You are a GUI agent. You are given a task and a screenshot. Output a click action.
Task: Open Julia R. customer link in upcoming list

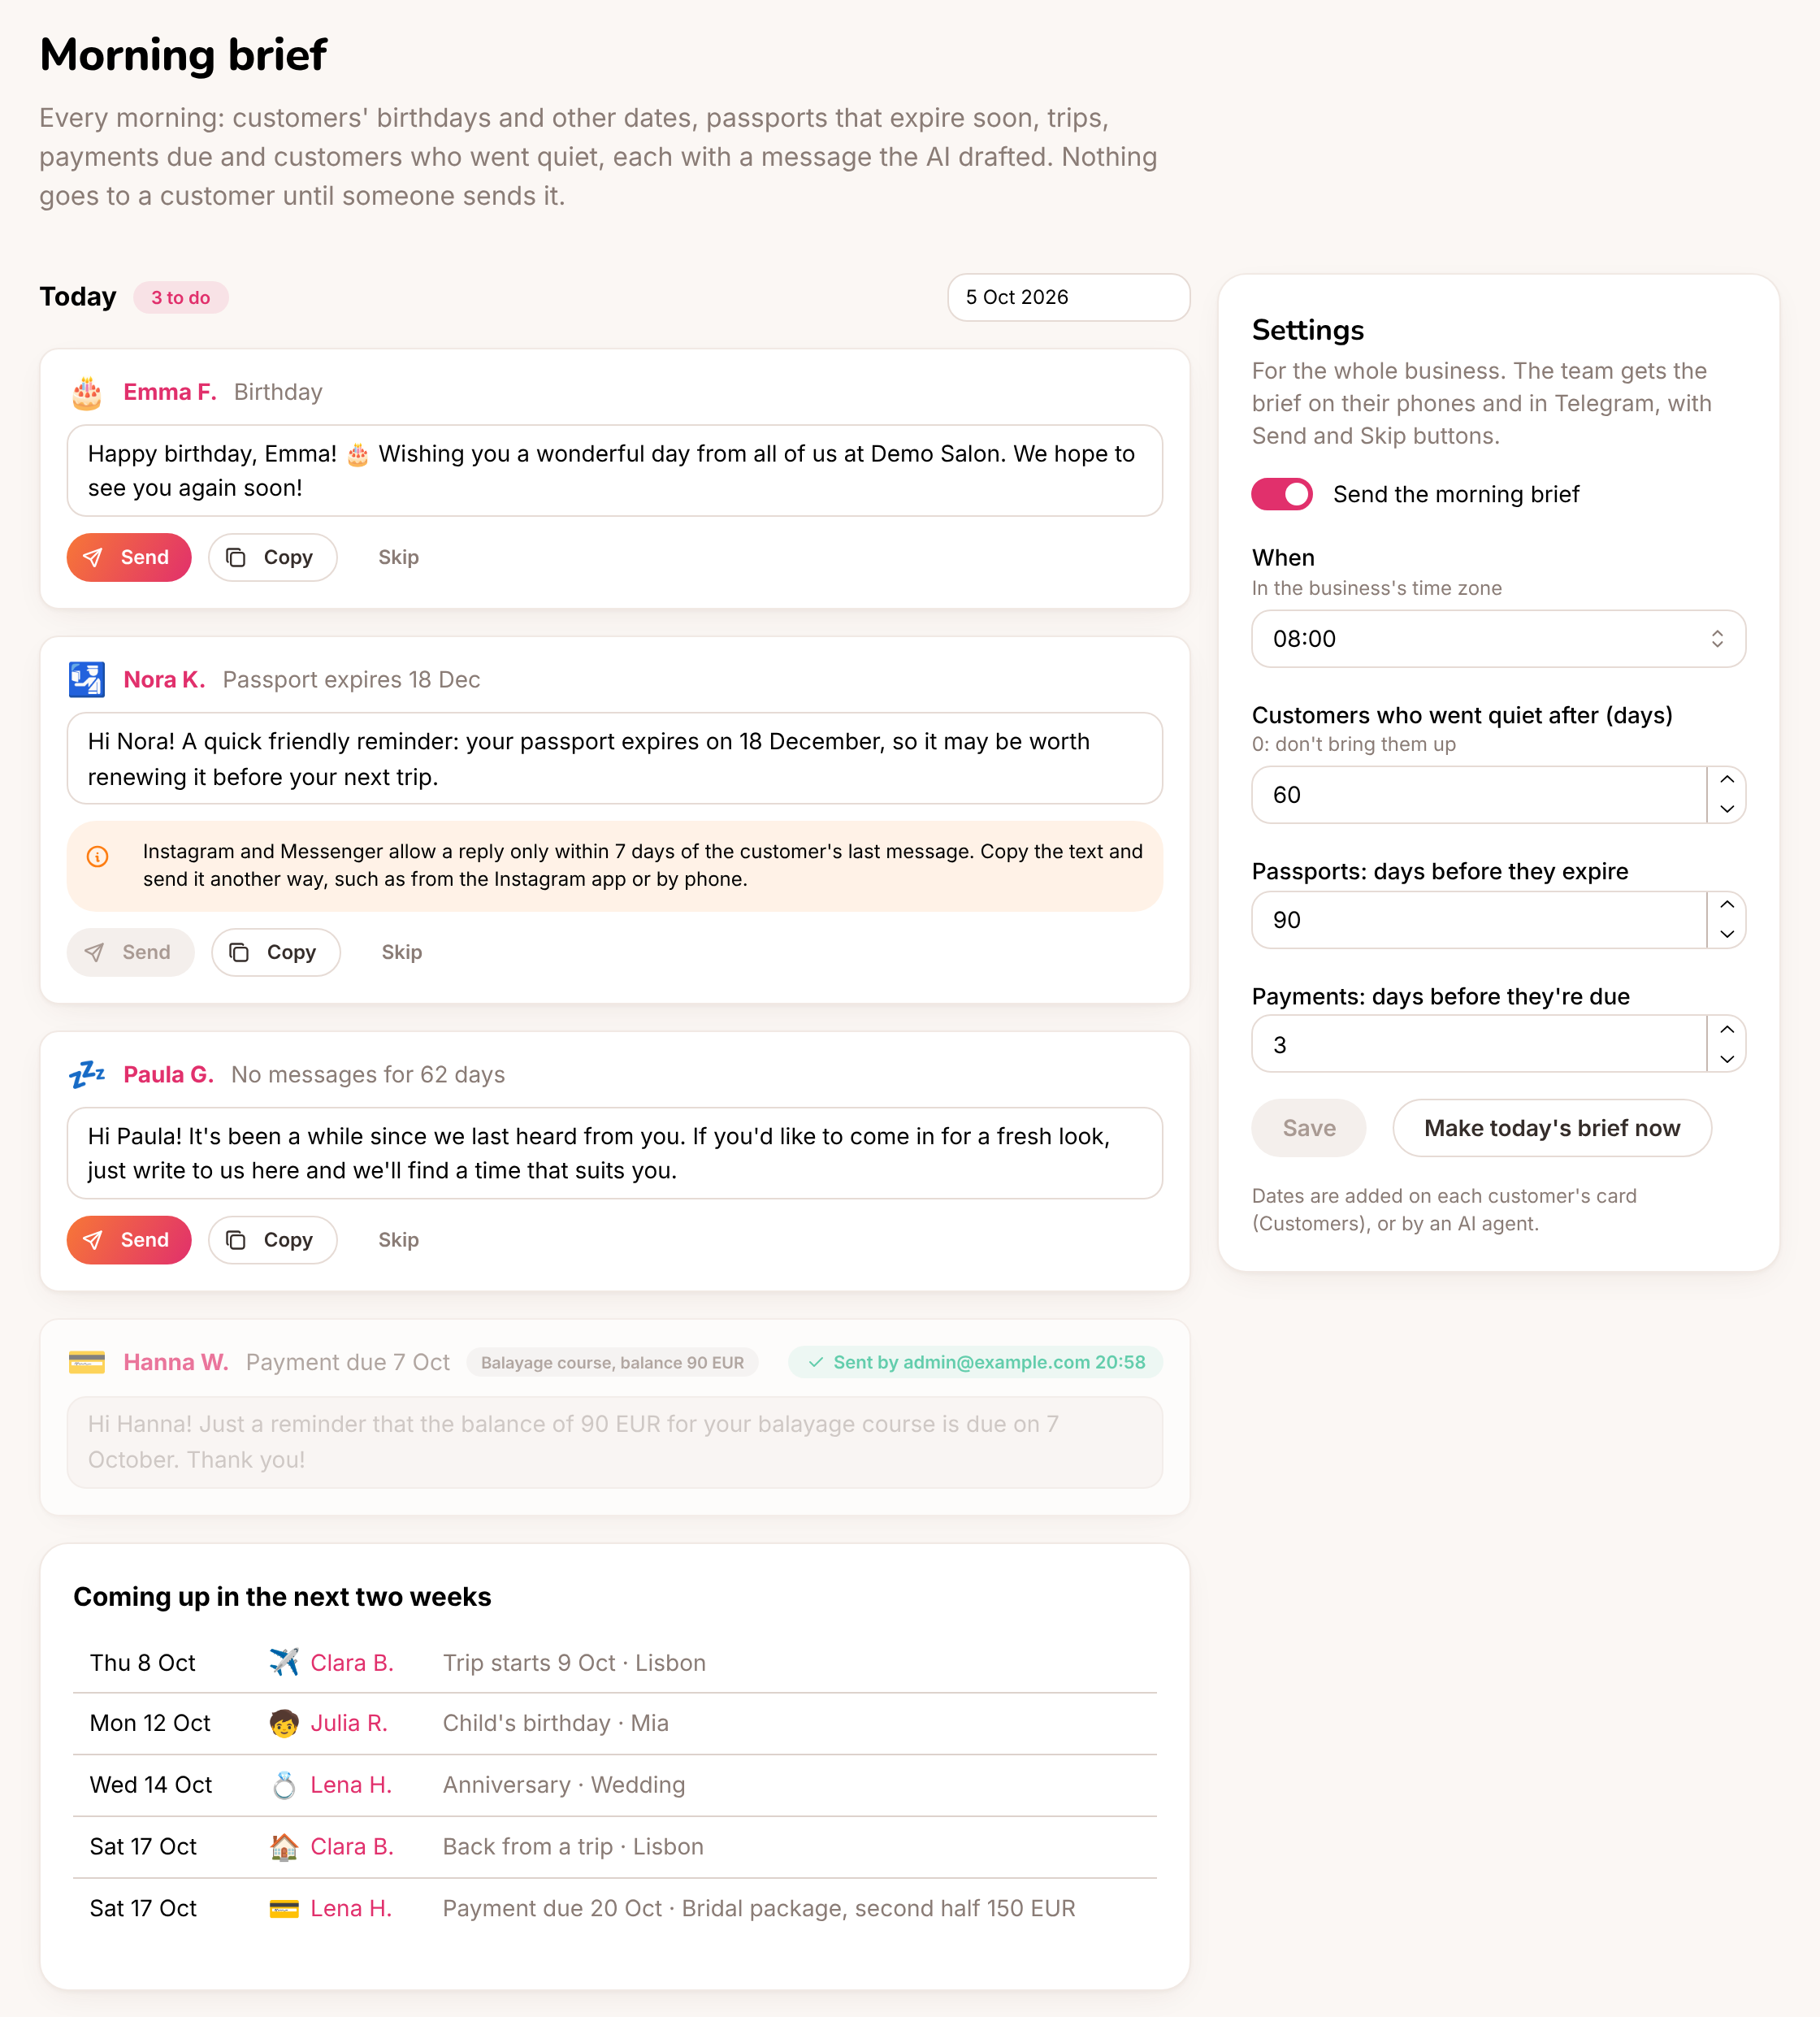click(x=349, y=1723)
